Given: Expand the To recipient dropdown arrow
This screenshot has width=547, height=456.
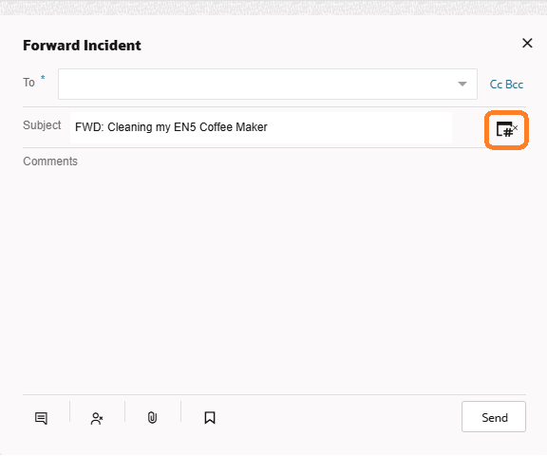Looking at the screenshot, I should [x=462, y=85].
